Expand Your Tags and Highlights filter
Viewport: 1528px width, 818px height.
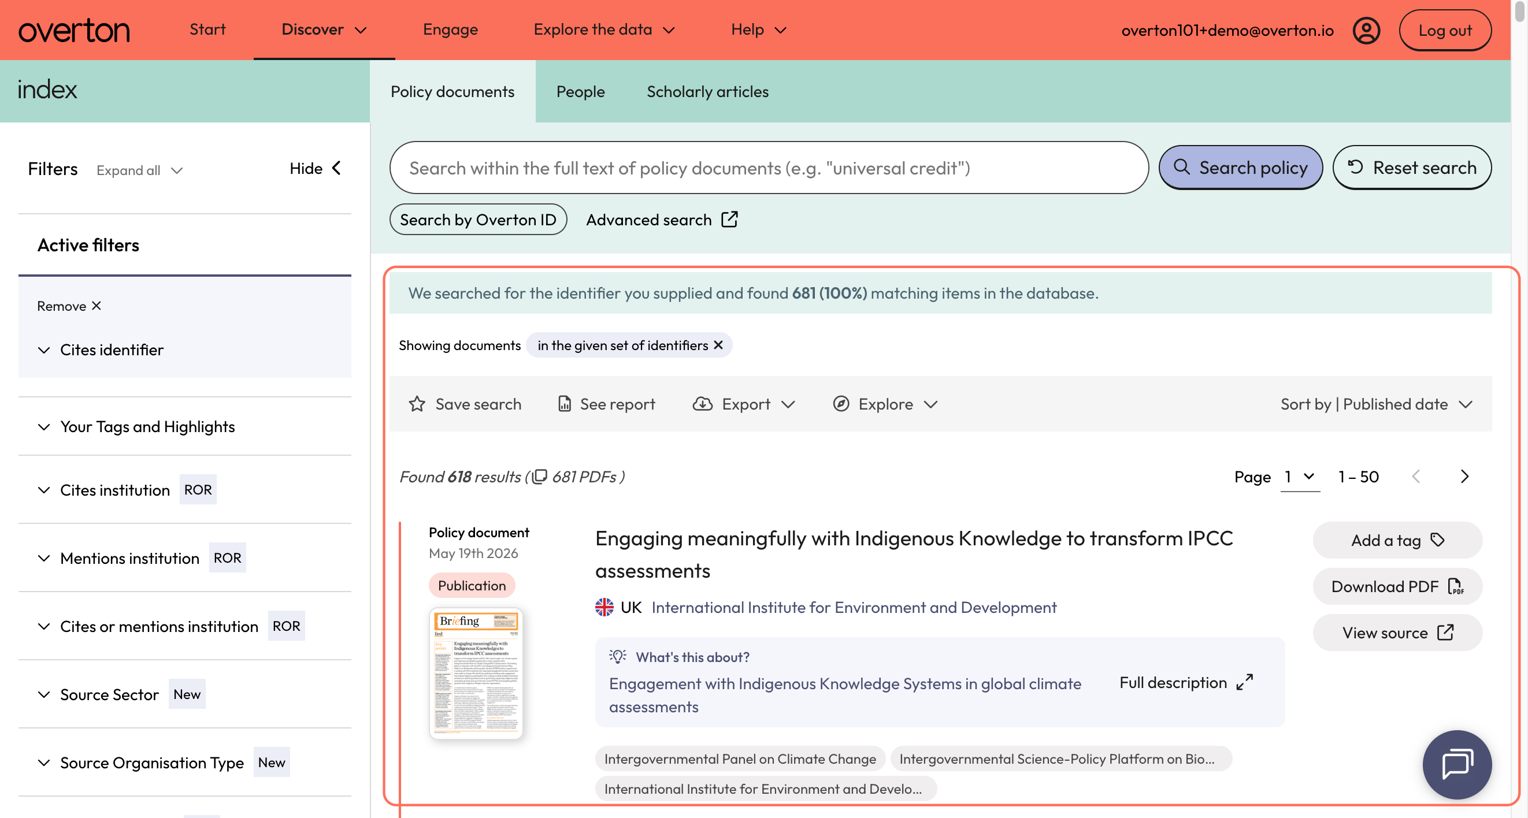click(x=136, y=426)
